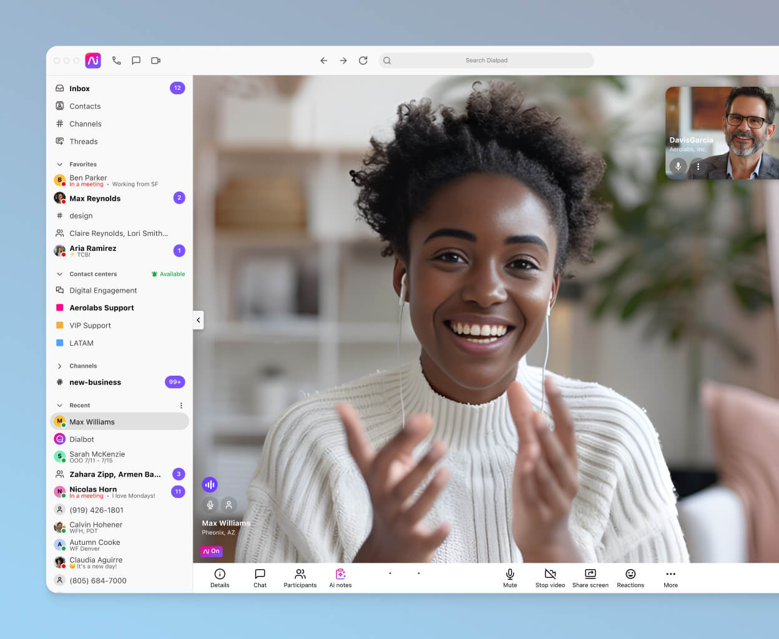Open the Inbox section
The width and height of the screenshot is (779, 639).
click(x=80, y=88)
